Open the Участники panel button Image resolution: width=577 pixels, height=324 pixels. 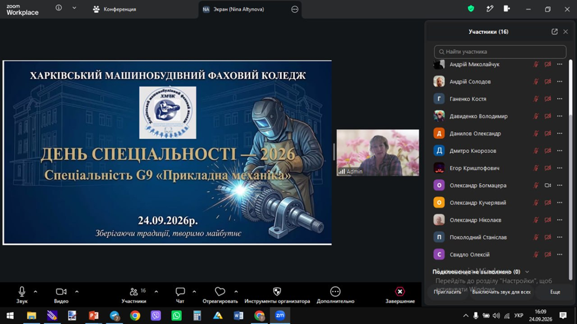(x=133, y=295)
